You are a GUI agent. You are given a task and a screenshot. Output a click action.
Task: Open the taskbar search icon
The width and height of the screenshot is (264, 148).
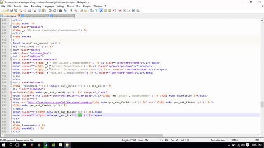pos(10,145)
